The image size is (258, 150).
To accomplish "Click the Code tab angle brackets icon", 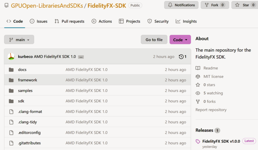I will click(9, 21).
